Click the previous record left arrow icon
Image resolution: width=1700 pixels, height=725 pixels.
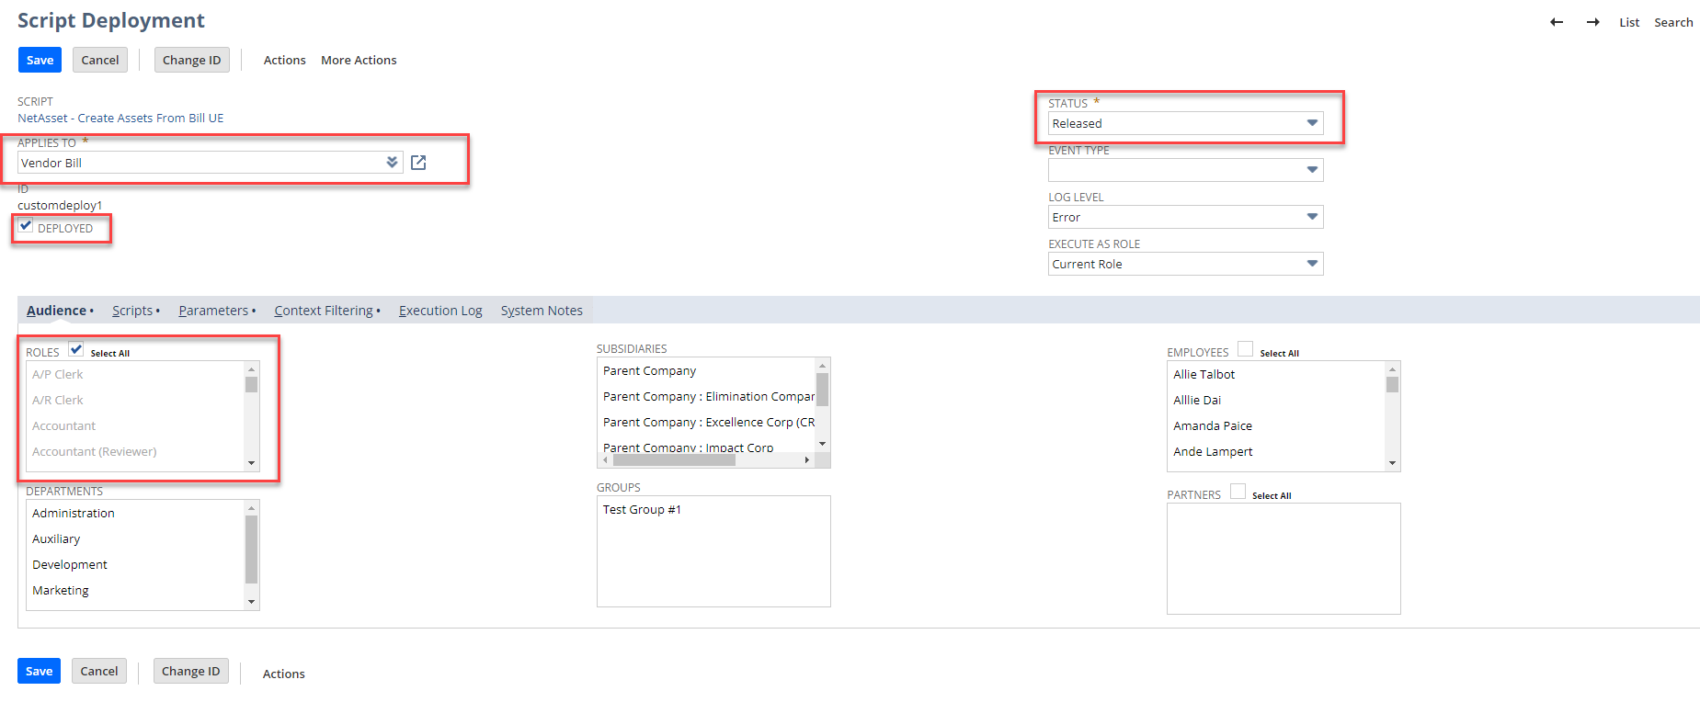[x=1556, y=22]
